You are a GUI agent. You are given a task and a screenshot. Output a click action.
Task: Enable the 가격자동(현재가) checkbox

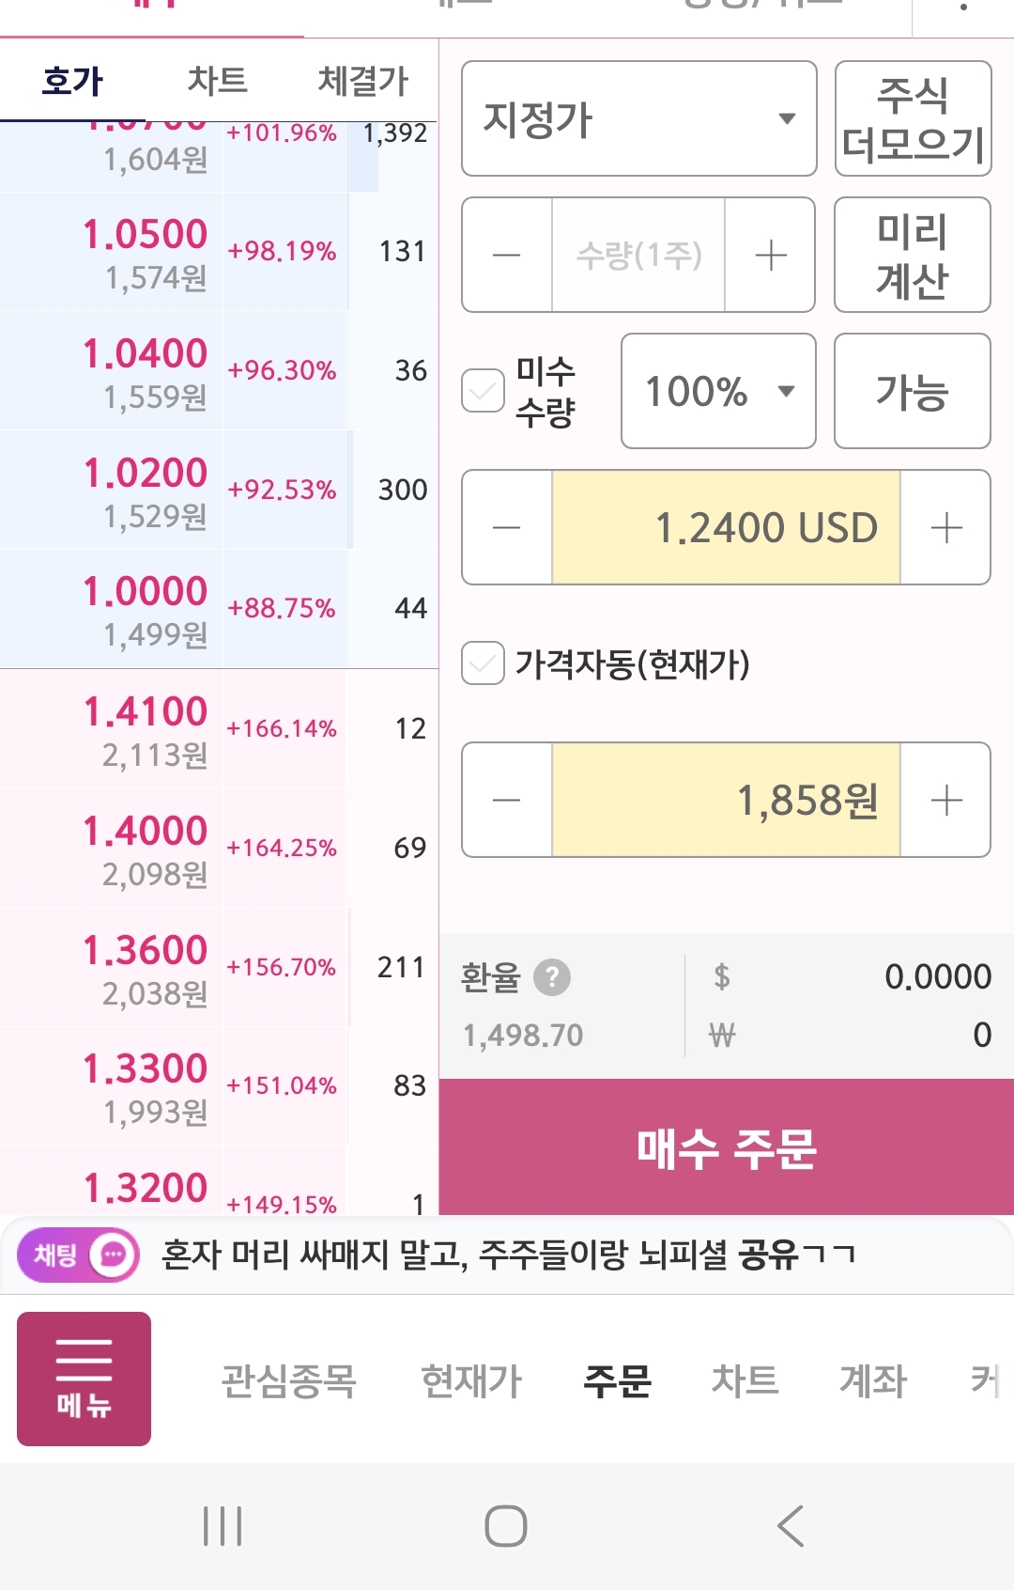point(484,663)
